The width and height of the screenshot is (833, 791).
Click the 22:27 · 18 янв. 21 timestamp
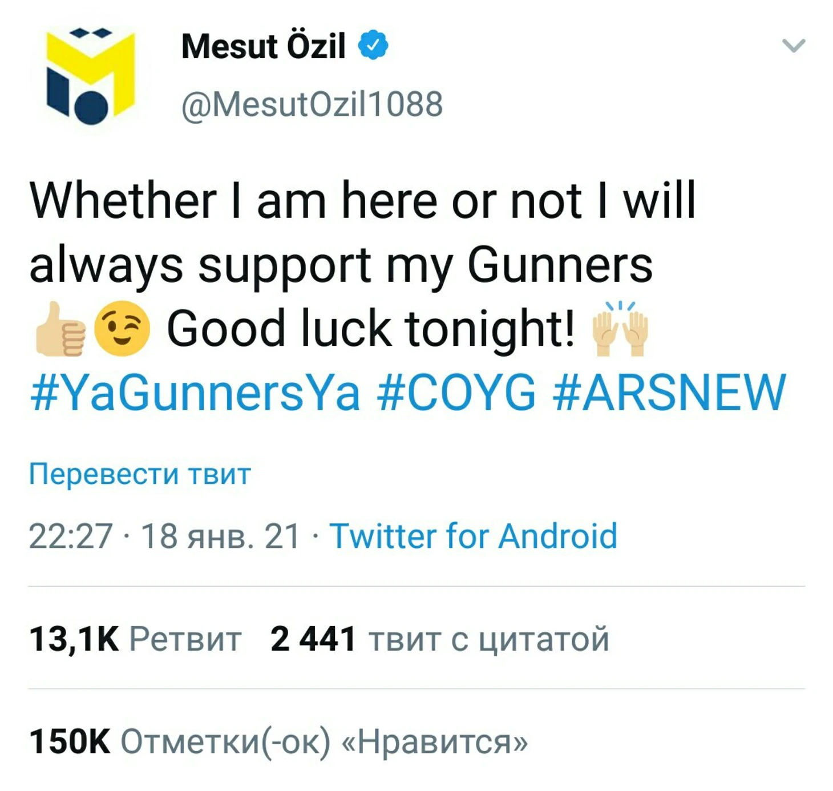[x=164, y=536]
